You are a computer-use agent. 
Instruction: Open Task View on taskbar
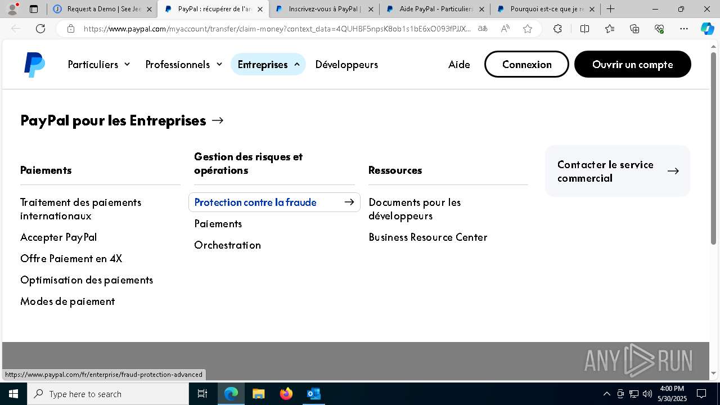(202, 394)
